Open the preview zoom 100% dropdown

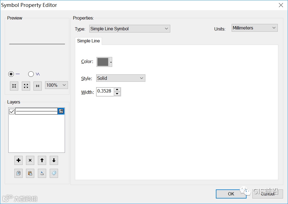(x=56, y=85)
